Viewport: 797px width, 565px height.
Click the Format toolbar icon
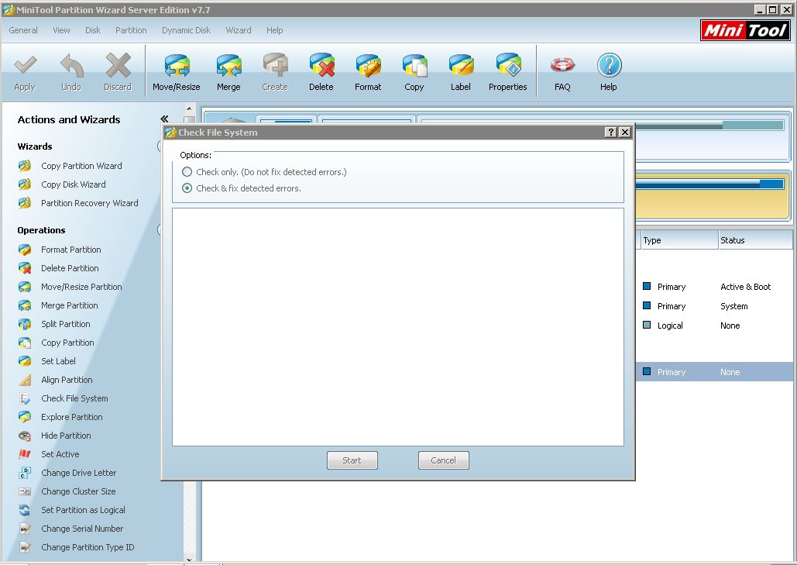pyautogui.click(x=368, y=66)
